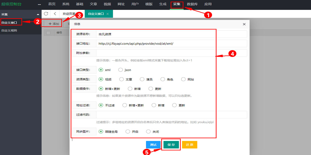Collapse the 采集 sidebar section arrow

click(38, 14)
